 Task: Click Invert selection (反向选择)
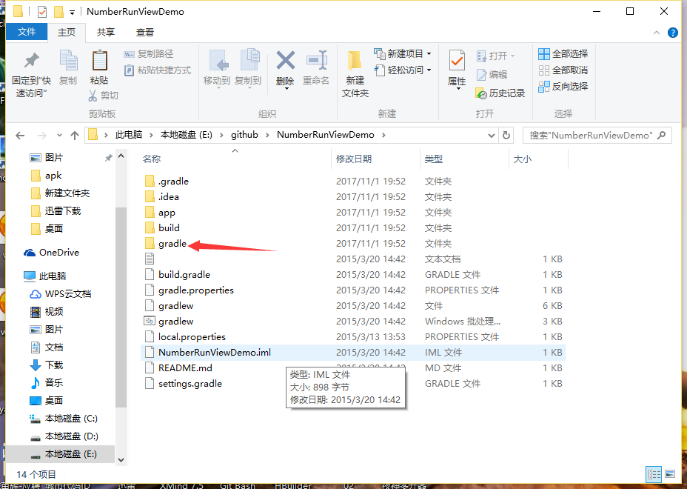563,87
